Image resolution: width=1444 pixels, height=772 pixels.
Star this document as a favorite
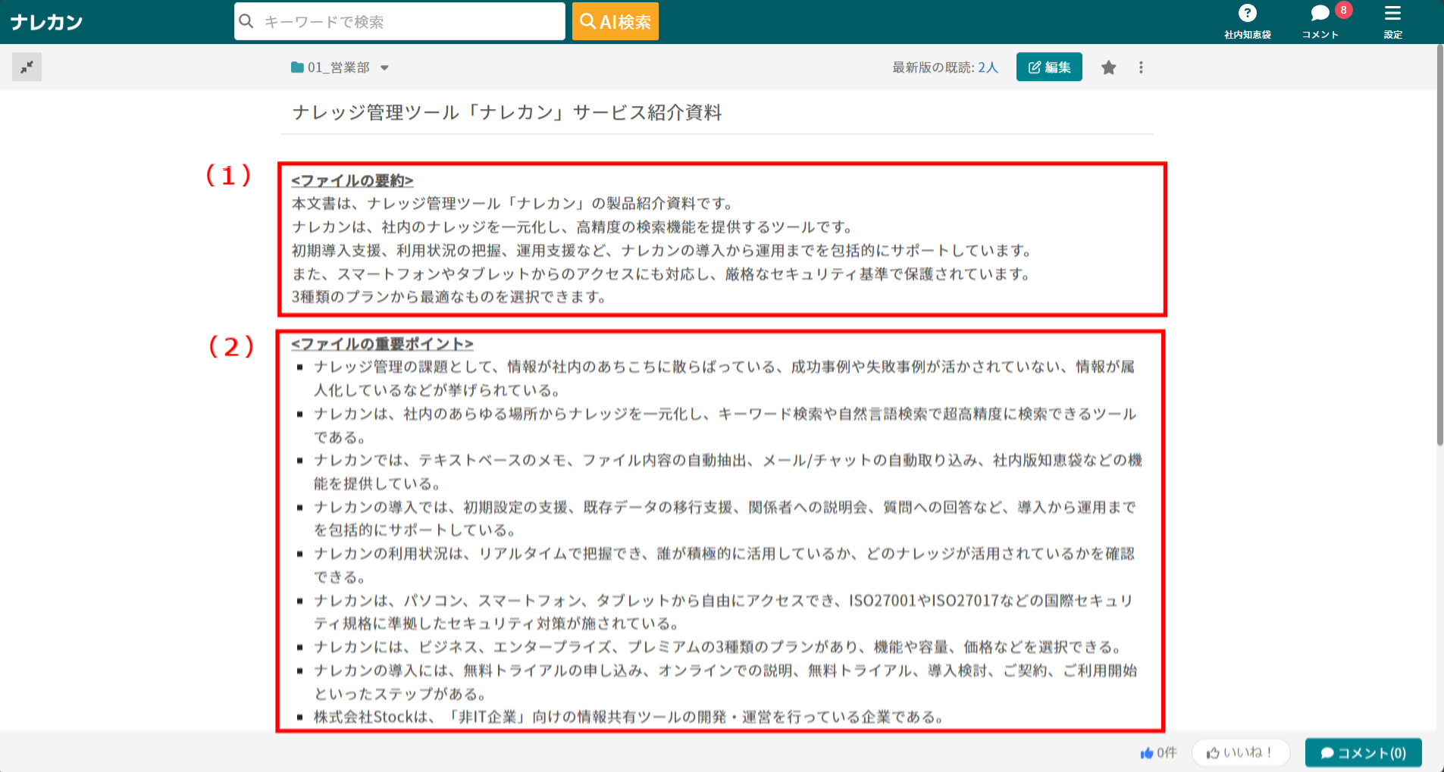(1108, 67)
